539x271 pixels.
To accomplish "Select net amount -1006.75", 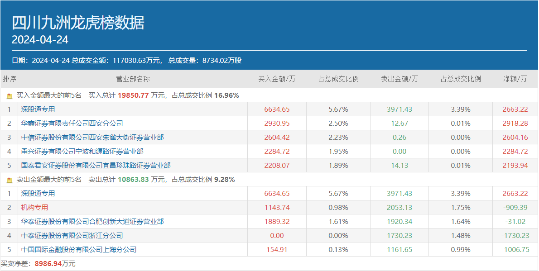I will click(x=515, y=250).
